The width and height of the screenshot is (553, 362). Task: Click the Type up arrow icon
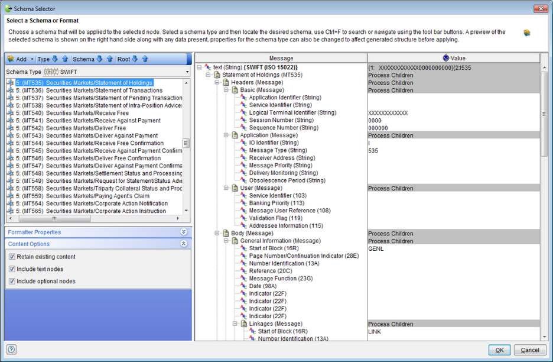coord(65,59)
